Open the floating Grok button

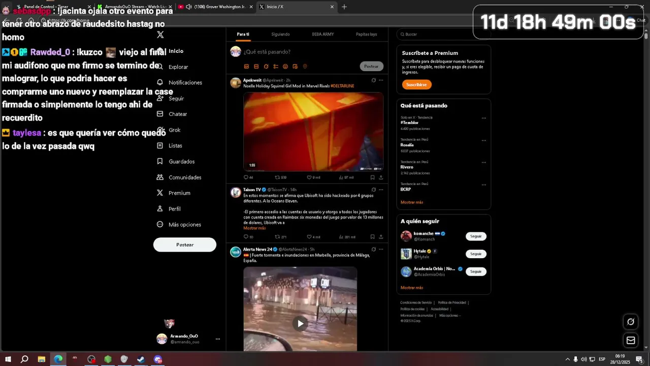pos(631,321)
